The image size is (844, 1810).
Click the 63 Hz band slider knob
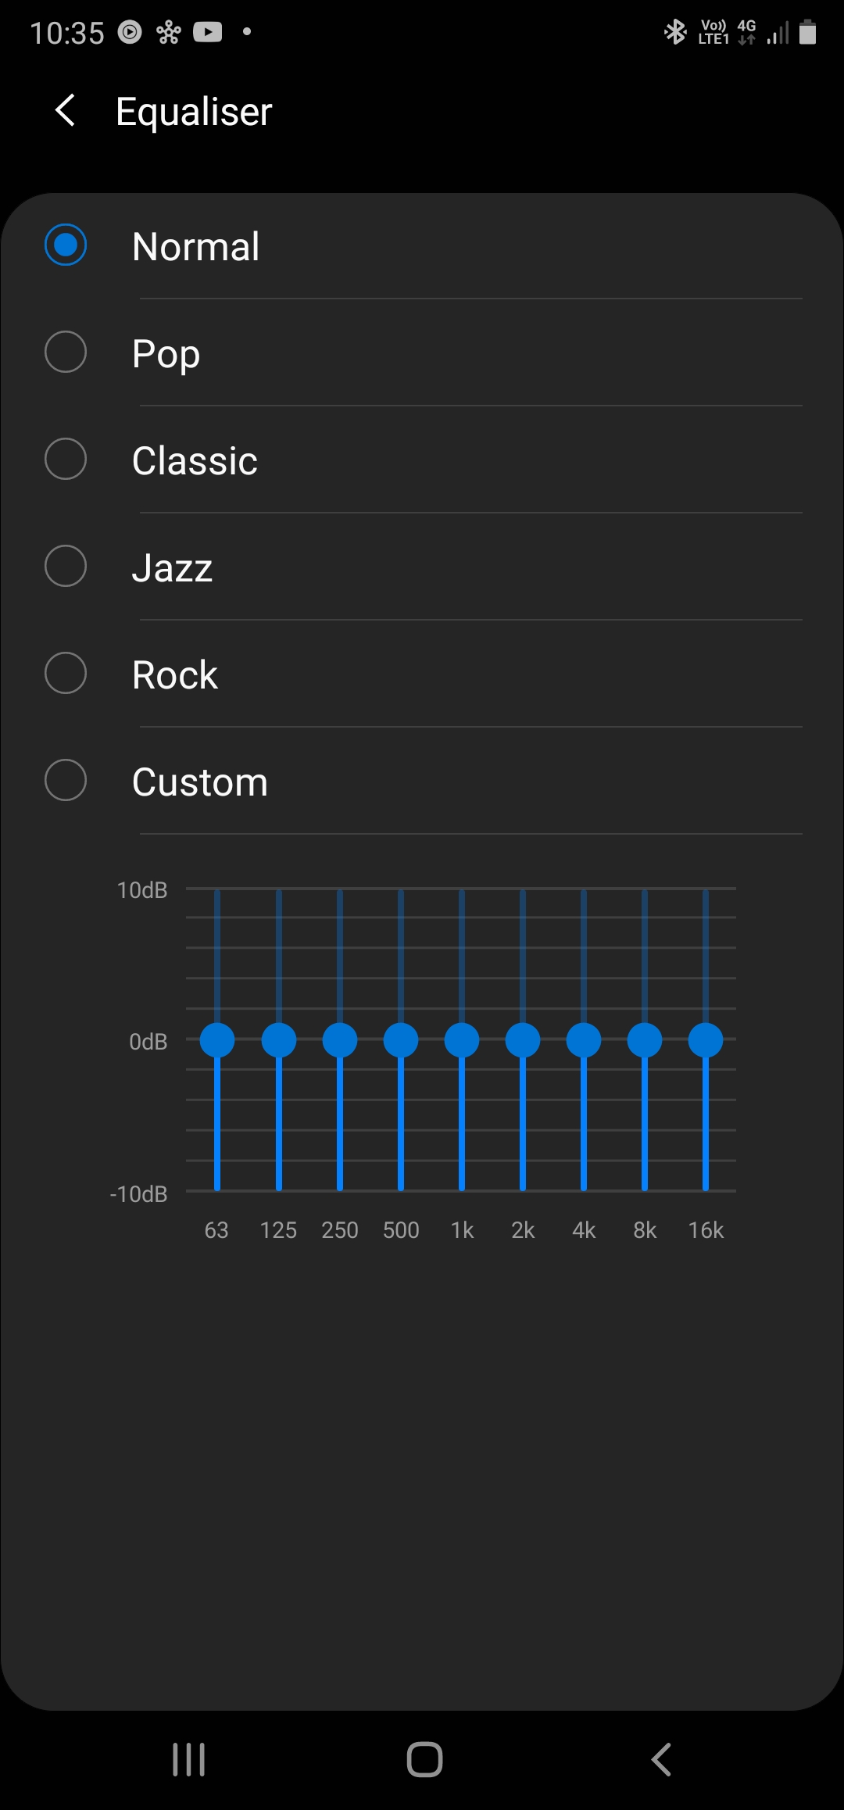(217, 1040)
